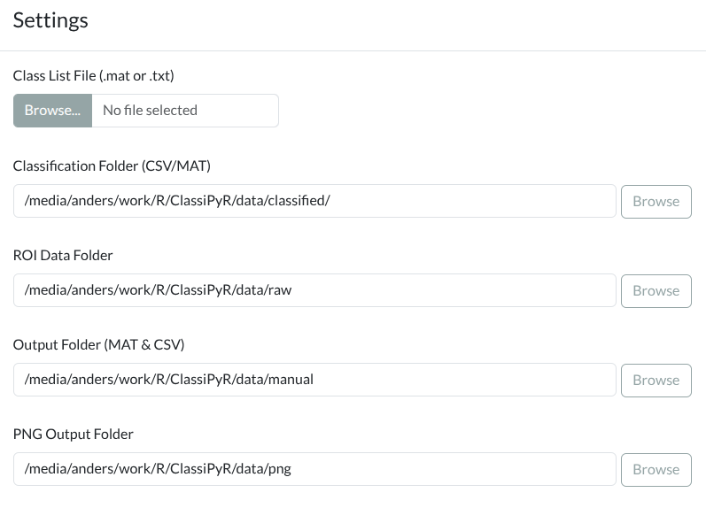
Task: Click the 'ROI Data Folder' label
Action: tap(63, 255)
